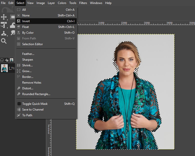Viewport: 195px width, 156px height.
Task: Save selection to Channel
Action: [x=46, y=110]
